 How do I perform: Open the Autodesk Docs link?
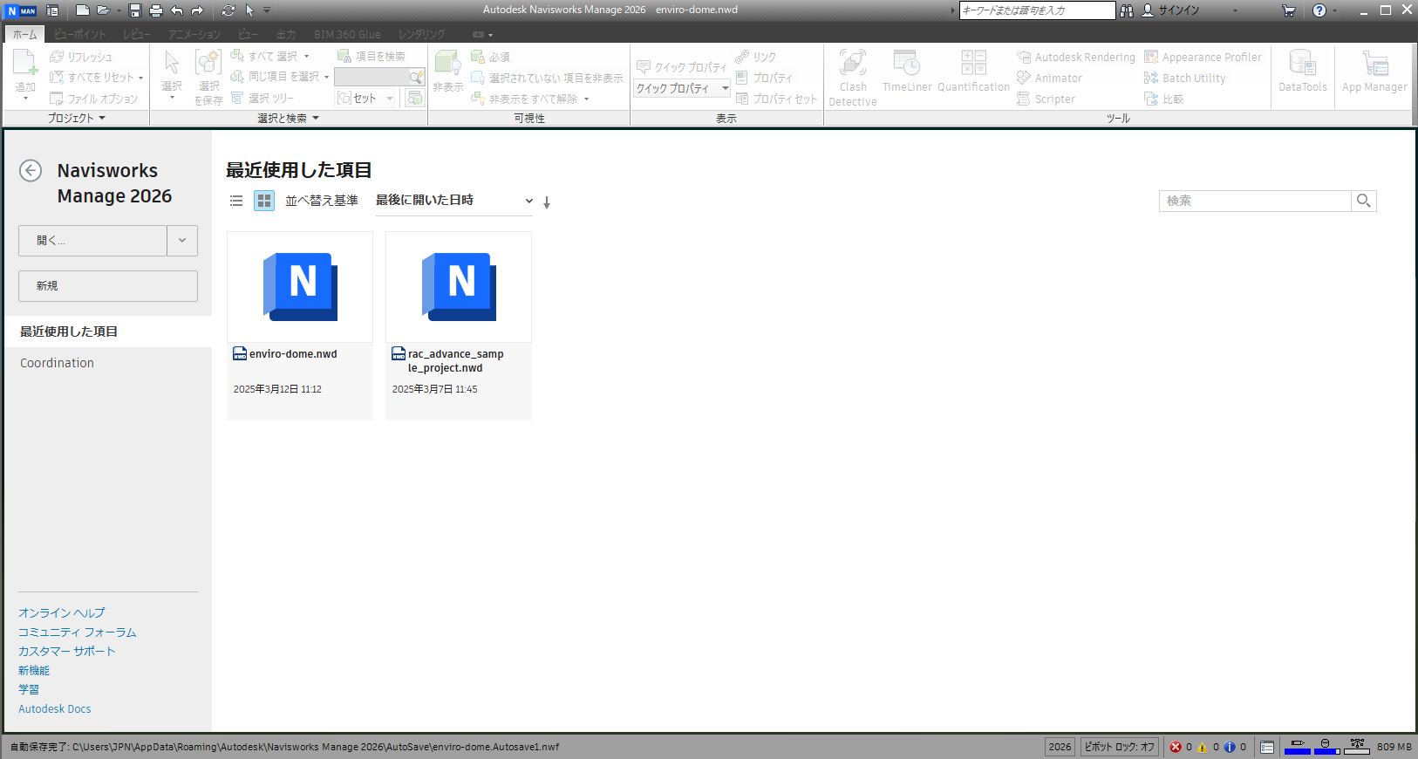coord(55,708)
